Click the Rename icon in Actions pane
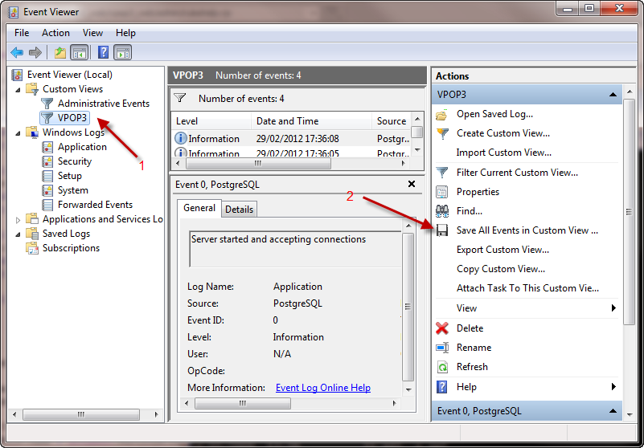 442,348
